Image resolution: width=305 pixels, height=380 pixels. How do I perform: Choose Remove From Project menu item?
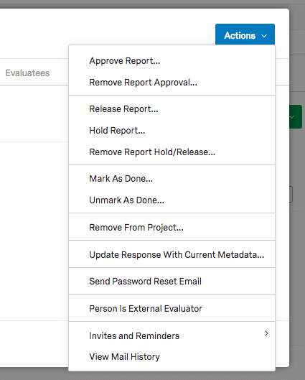pos(172,227)
